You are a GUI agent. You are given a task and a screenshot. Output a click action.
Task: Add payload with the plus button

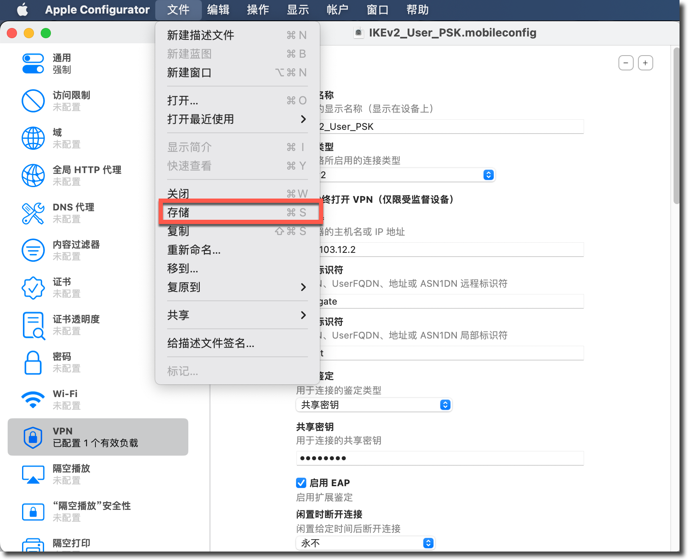[646, 63]
